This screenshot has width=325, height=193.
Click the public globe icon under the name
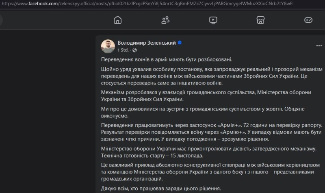(x=134, y=50)
